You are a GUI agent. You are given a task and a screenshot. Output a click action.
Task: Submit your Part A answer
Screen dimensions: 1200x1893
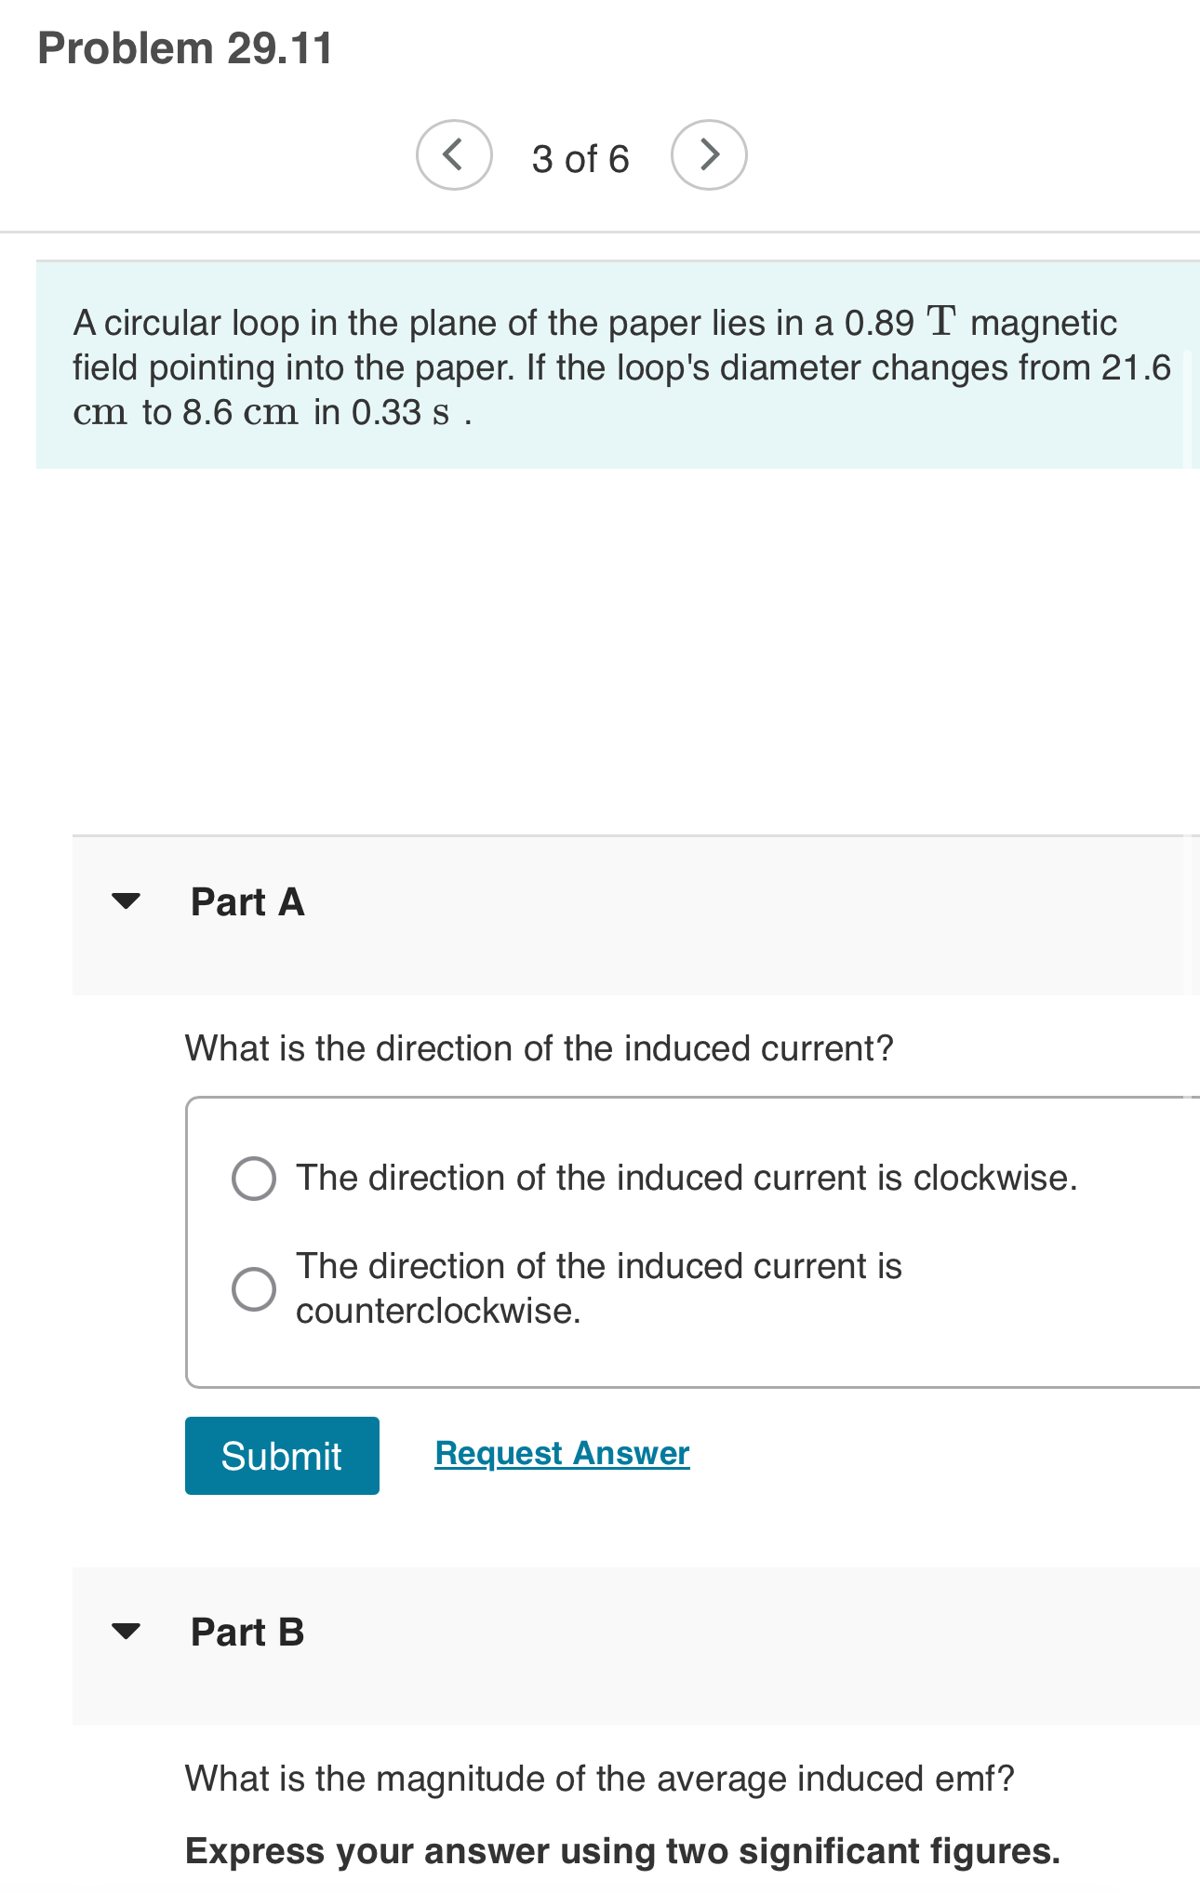coord(281,1455)
